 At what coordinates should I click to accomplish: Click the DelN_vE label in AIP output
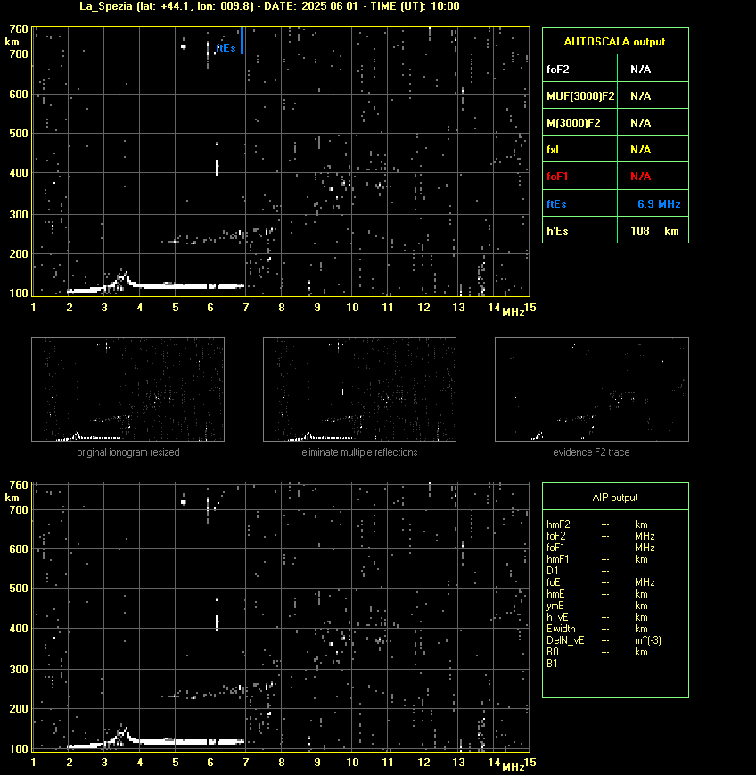click(x=565, y=640)
